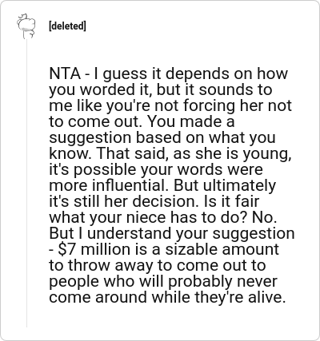Click the line 'know. That said, as she'
Screen dimensions: 320x341
point(170,154)
